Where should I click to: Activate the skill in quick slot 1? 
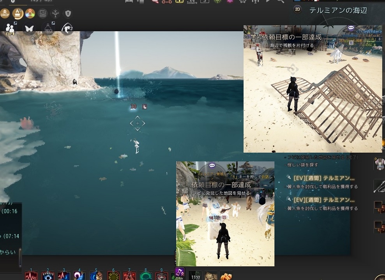(x=31, y=275)
